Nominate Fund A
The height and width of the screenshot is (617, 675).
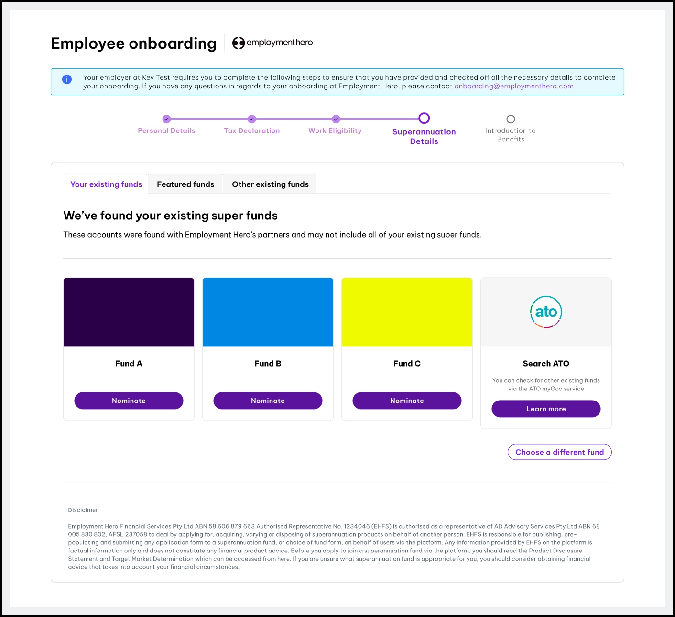point(129,401)
